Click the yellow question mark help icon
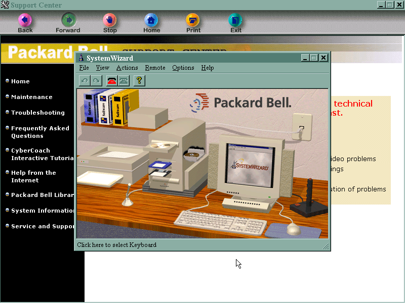The width and height of the screenshot is (405, 303). 139,80
